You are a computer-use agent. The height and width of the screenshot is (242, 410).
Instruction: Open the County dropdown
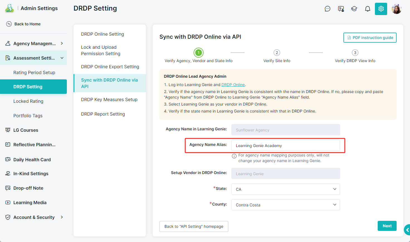(285, 205)
